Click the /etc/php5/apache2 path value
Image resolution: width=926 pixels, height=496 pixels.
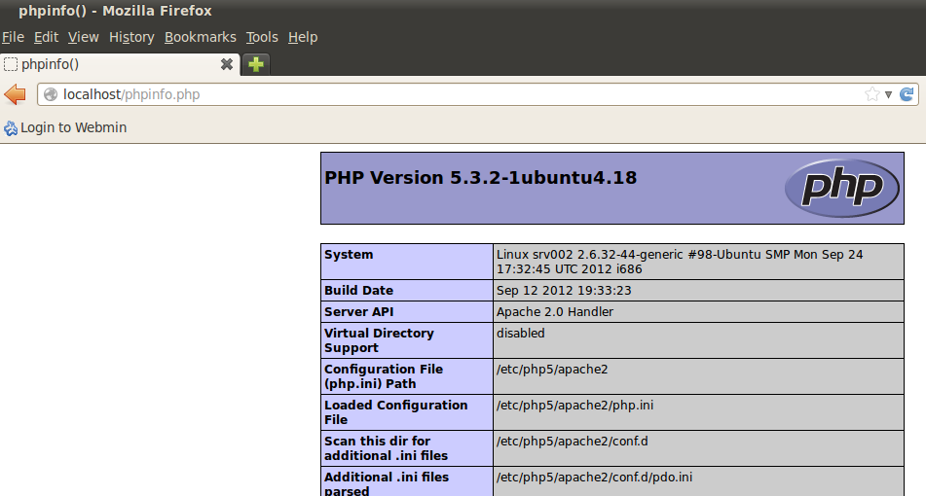point(552,370)
